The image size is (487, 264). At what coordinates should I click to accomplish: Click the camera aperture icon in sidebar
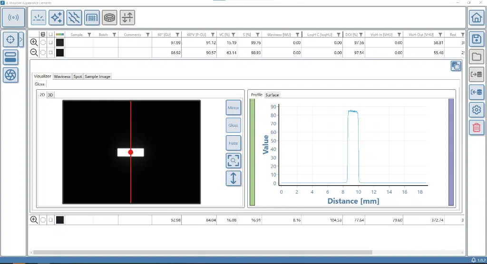(10, 75)
